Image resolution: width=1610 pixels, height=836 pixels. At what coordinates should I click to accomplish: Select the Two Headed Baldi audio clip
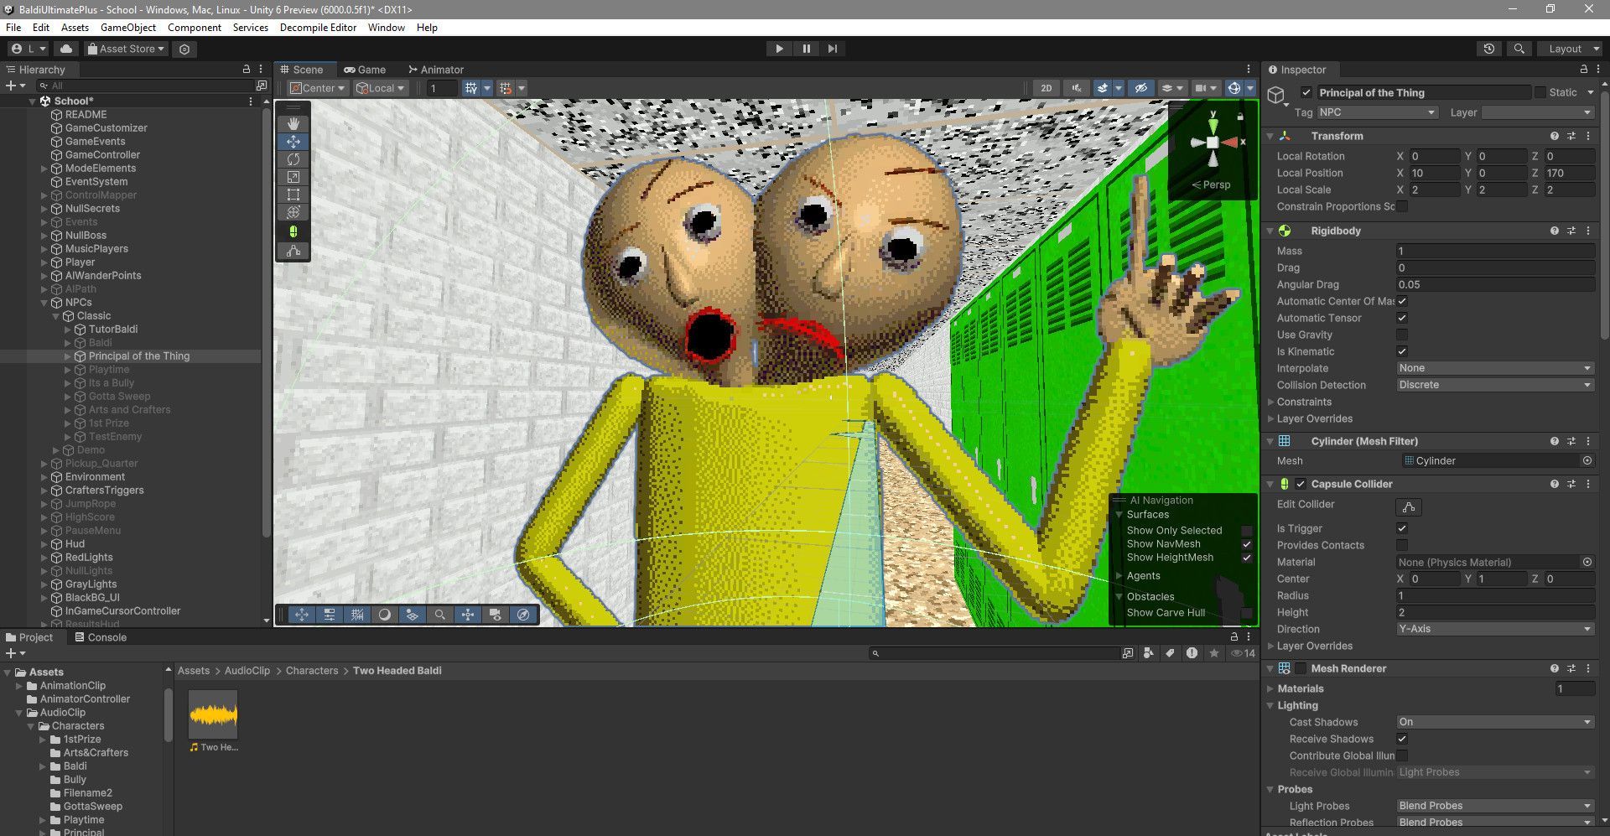click(x=212, y=714)
